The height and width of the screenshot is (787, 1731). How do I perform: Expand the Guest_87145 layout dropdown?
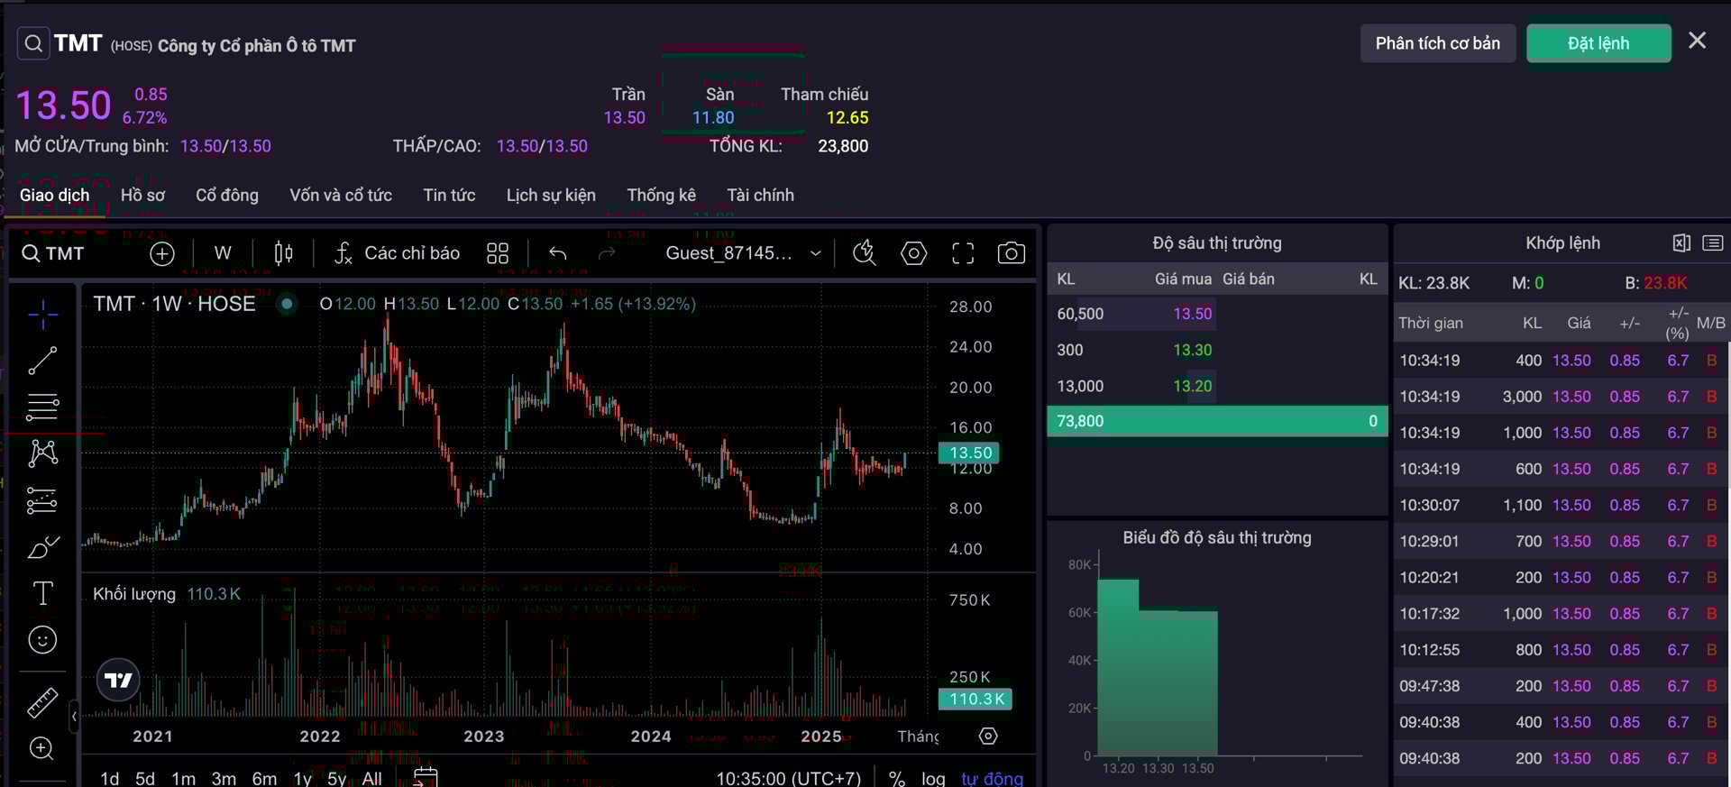pyautogui.click(x=815, y=253)
